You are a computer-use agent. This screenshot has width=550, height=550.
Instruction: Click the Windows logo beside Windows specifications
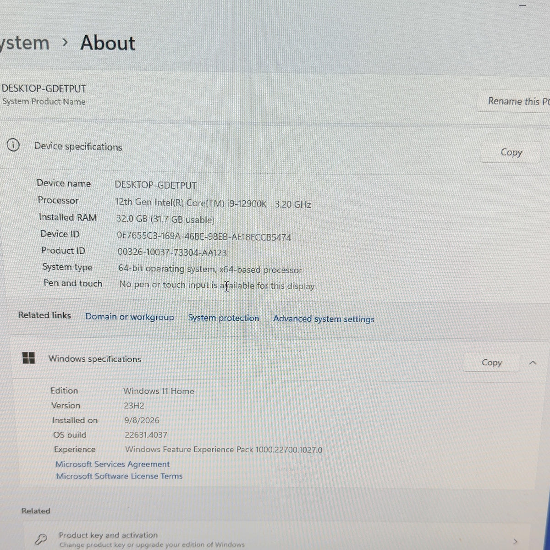point(29,358)
